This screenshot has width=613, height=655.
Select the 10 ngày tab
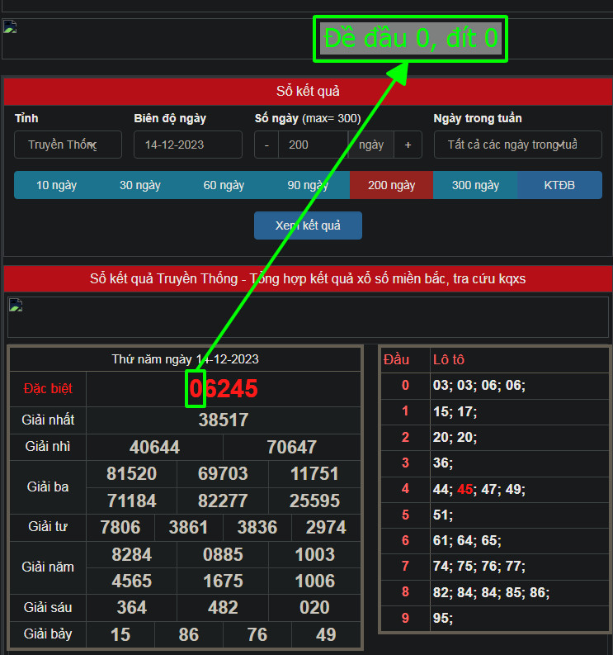[56, 185]
